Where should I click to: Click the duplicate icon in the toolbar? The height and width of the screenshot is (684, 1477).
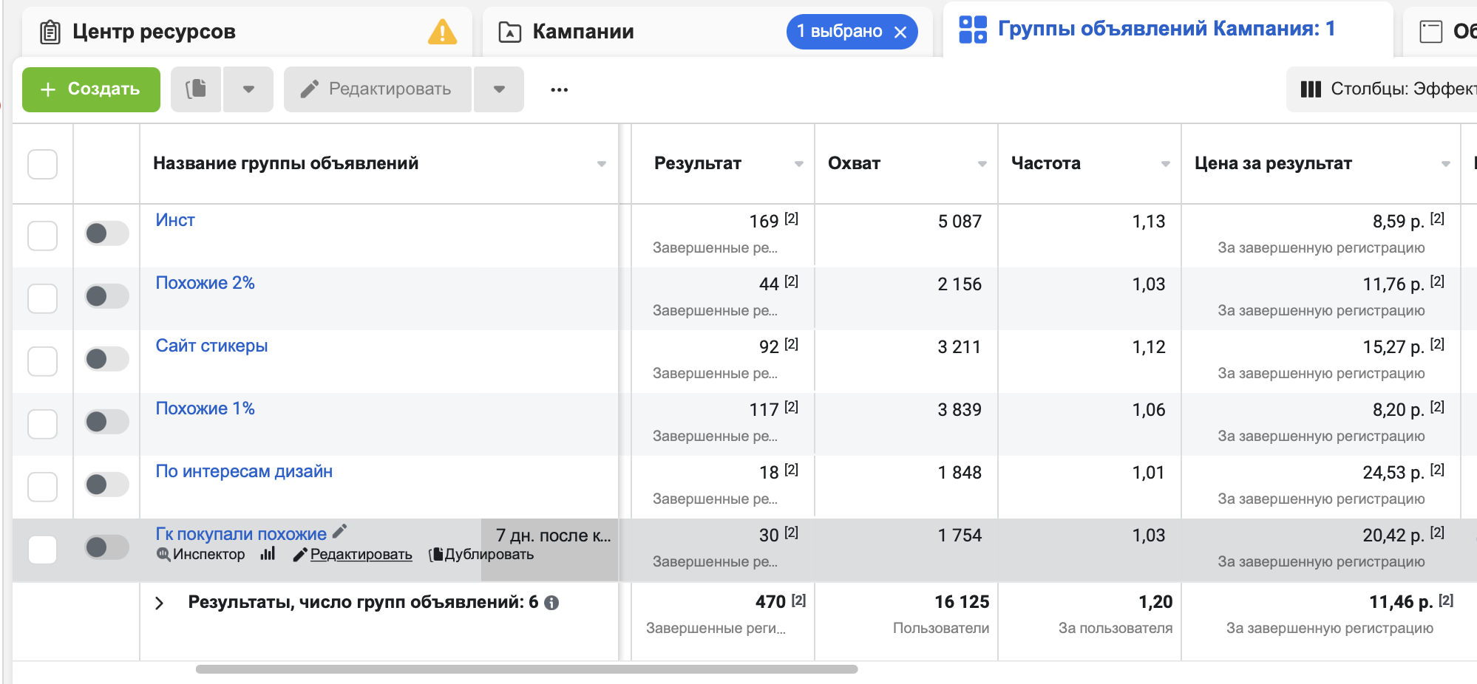coord(196,89)
